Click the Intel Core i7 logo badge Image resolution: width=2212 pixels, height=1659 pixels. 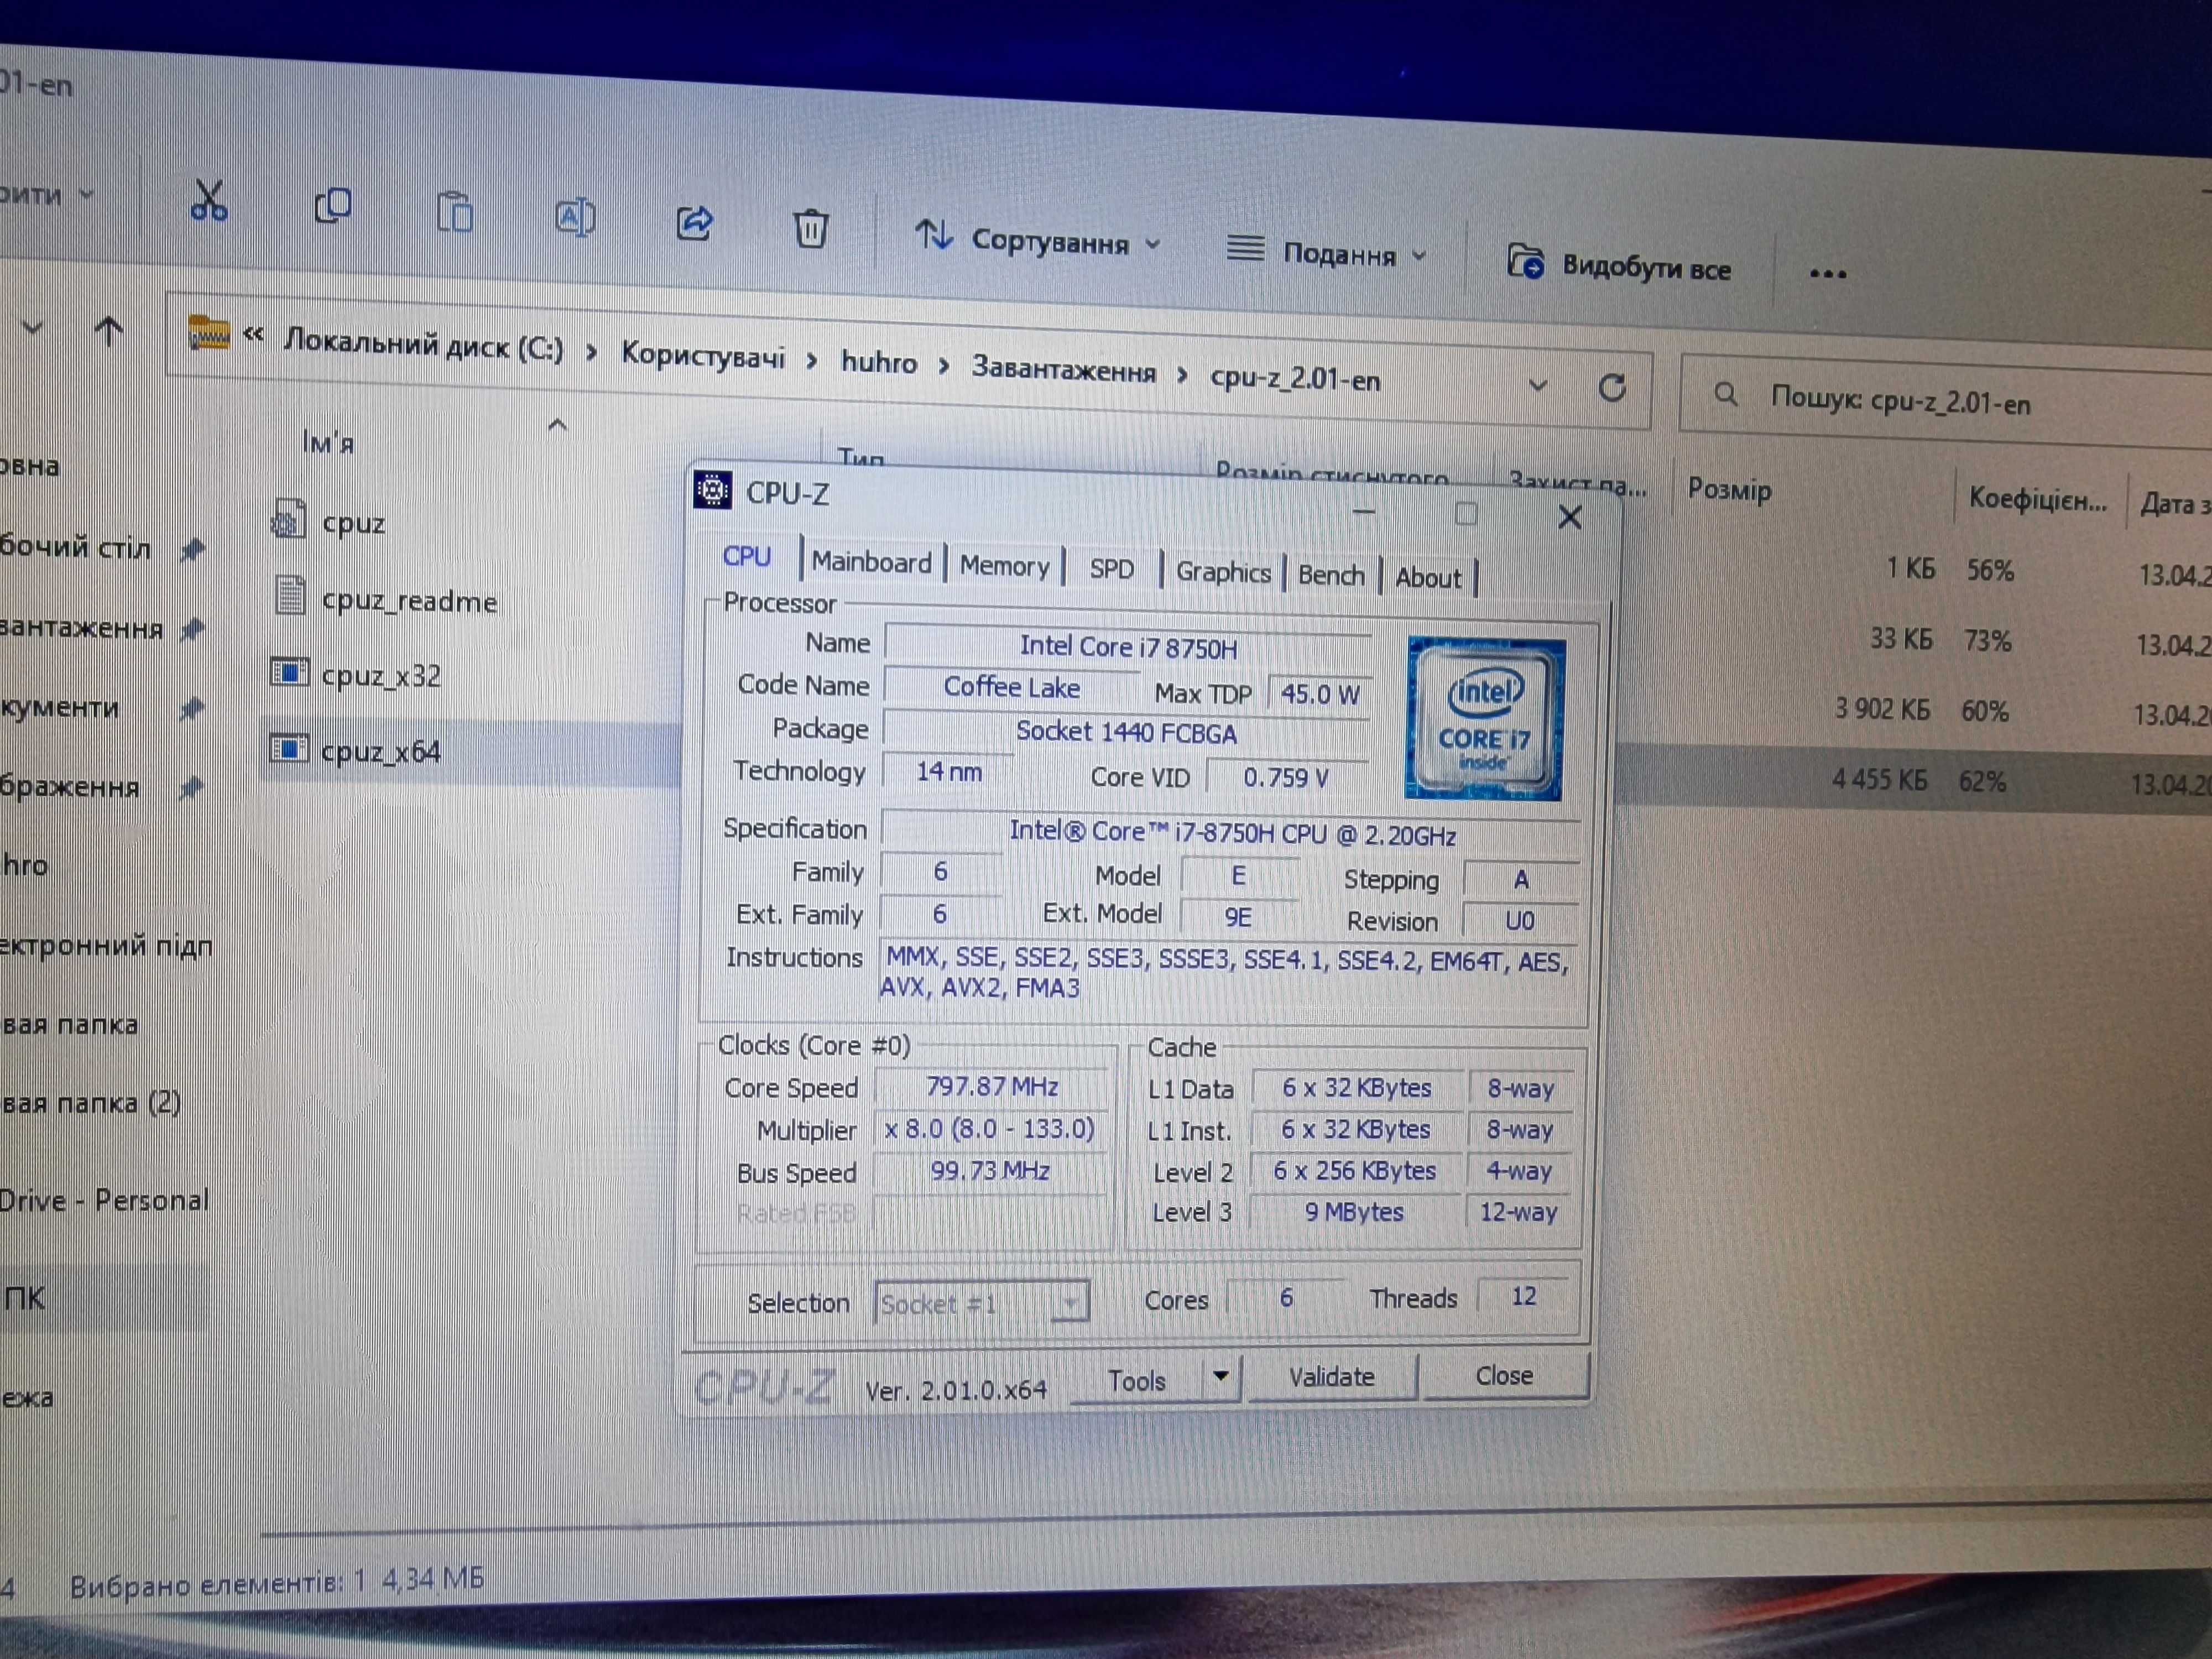click(x=1485, y=719)
